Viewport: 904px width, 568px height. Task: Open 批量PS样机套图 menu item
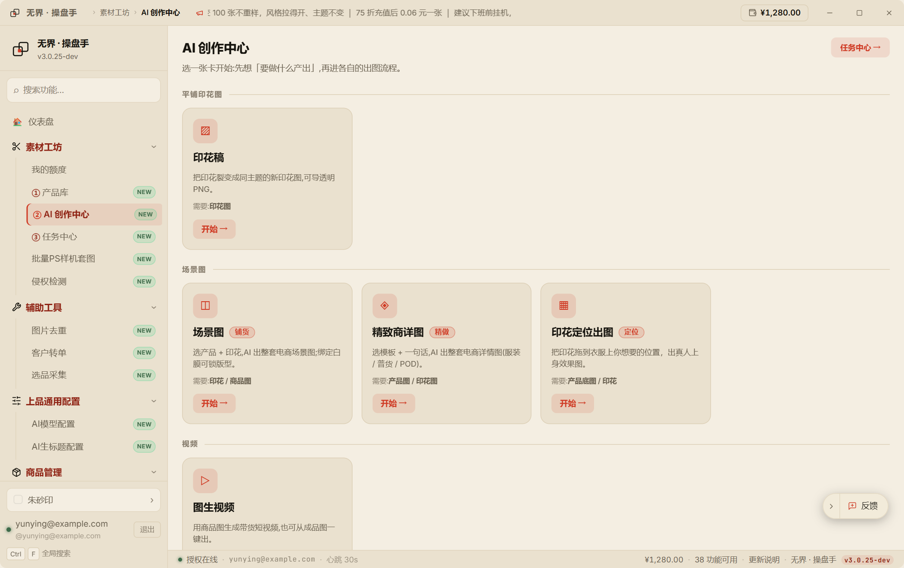(x=93, y=259)
